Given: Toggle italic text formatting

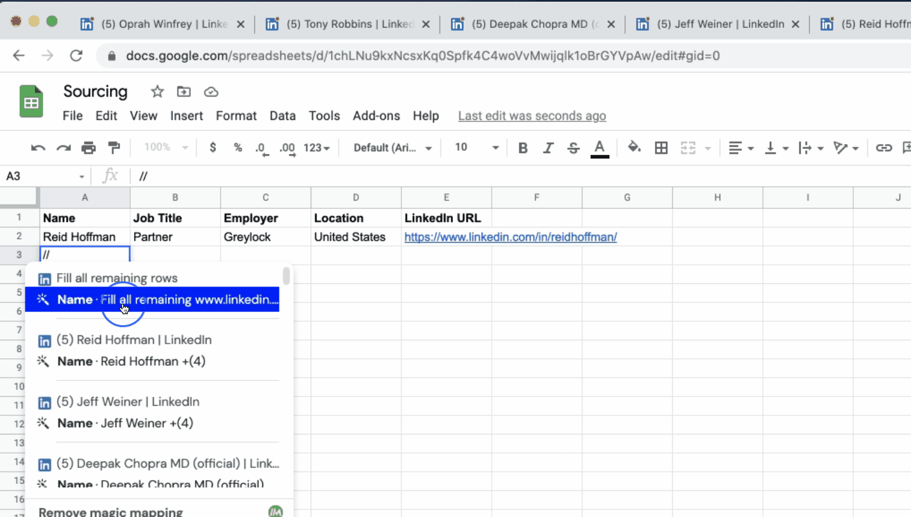Looking at the screenshot, I should 548,147.
